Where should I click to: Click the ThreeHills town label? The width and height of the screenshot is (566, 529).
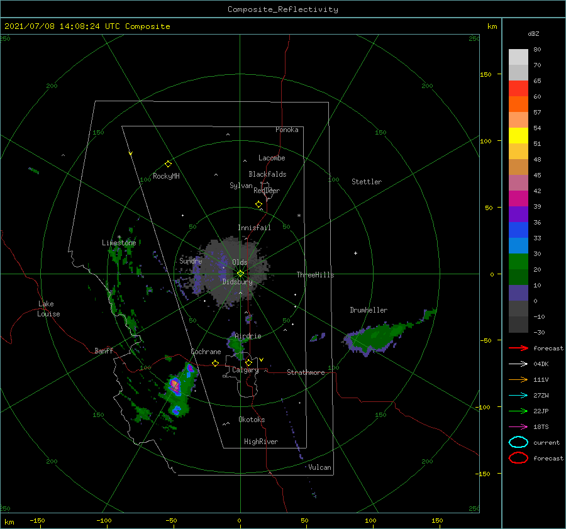point(315,275)
